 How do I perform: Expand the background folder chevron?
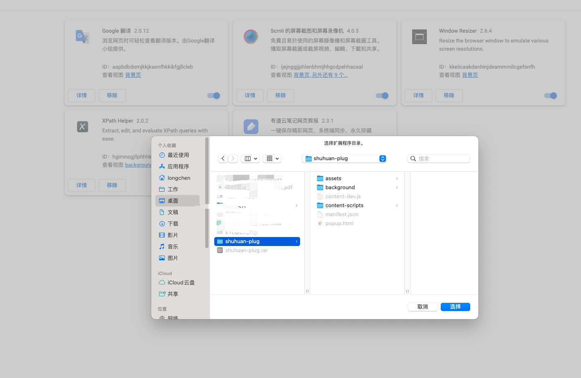tap(397, 188)
